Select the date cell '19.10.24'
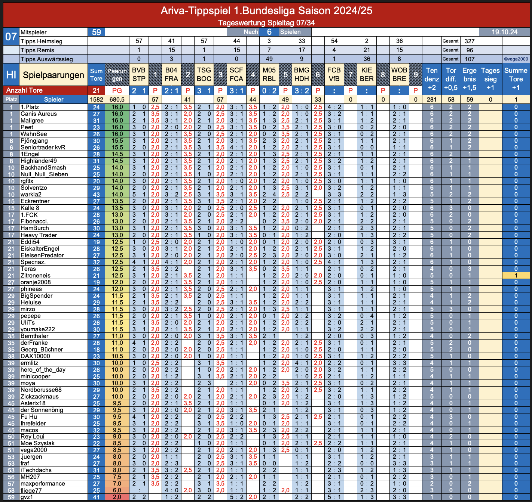 [x=505, y=32]
